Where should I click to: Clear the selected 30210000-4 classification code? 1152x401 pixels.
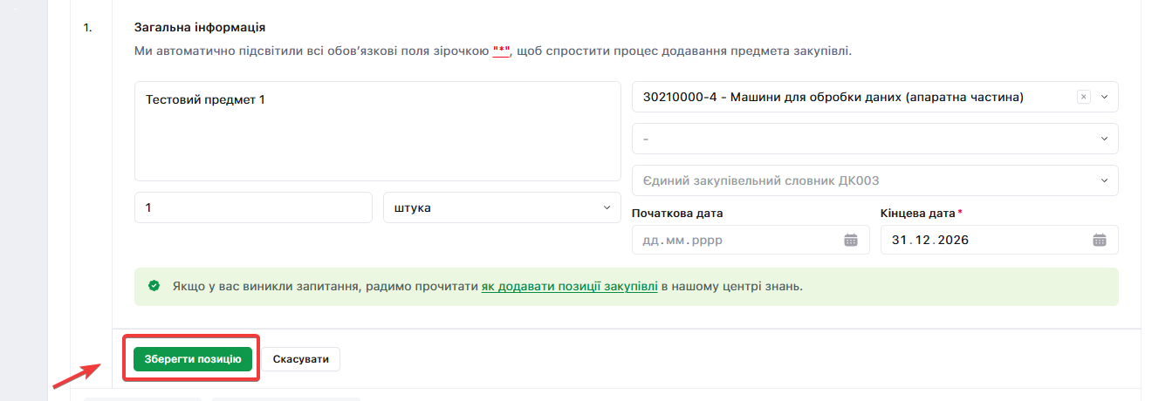1084,98
